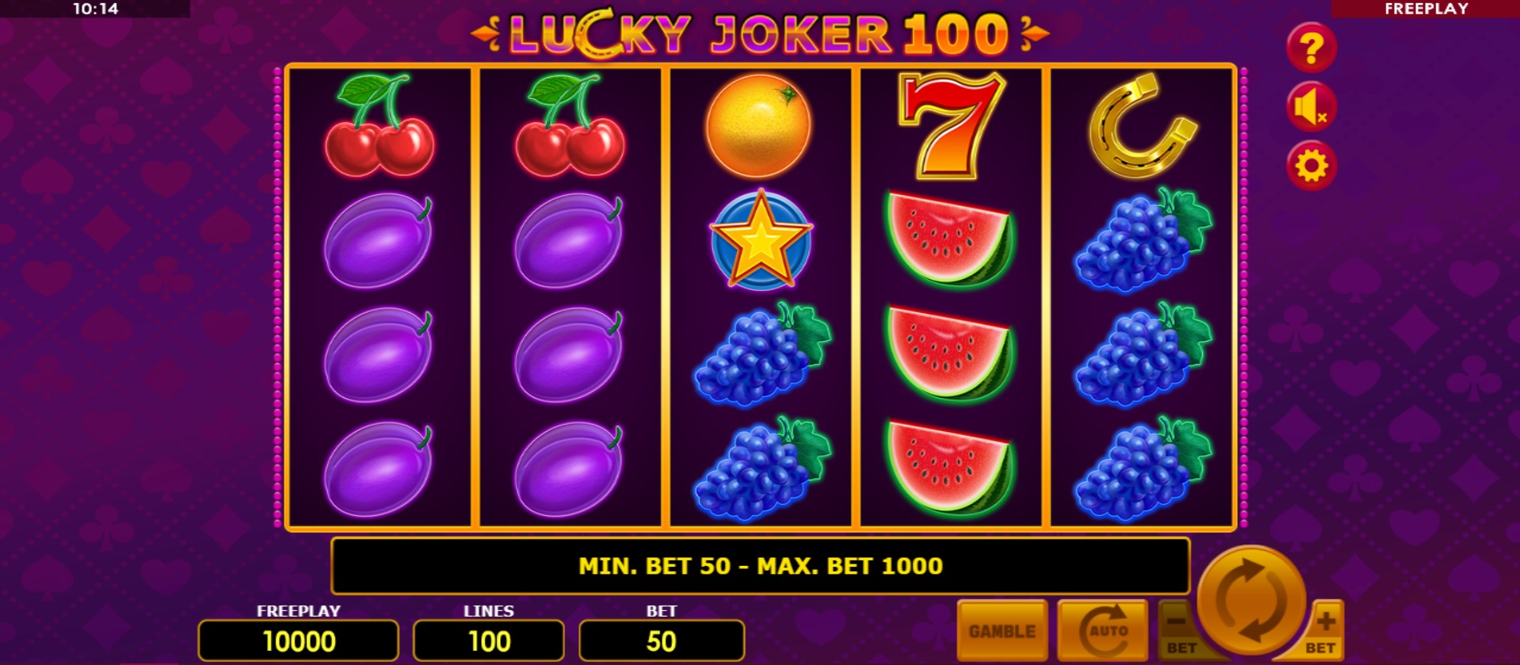
Task: Click the LINES value field showing 100
Action: point(489,640)
